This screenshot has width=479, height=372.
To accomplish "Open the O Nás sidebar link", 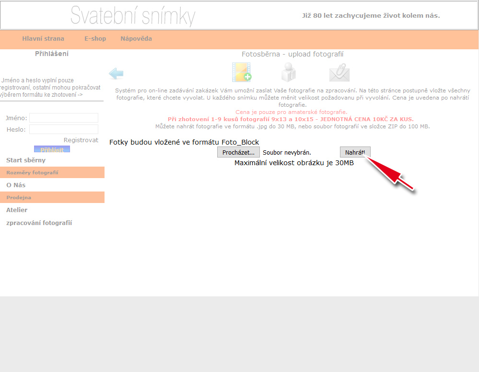I will click(16, 185).
